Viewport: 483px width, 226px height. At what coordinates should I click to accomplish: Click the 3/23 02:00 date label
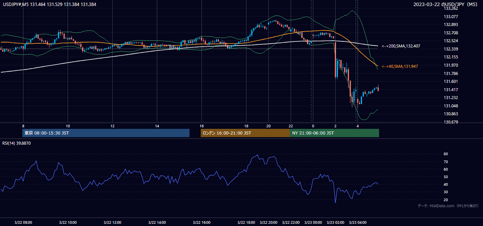point(335,222)
